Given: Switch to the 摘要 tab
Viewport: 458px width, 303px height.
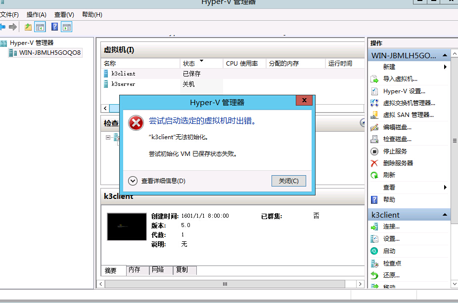Looking at the screenshot, I should click(114, 270).
